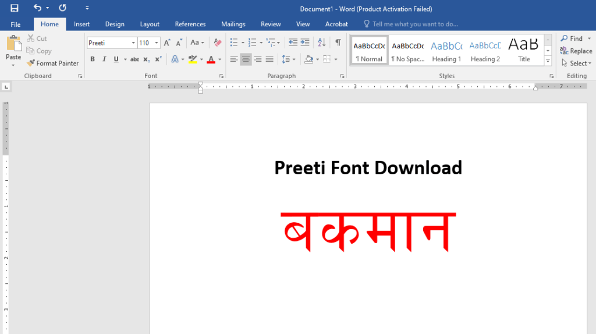Open the Acrobat tab
Image resolution: width=596 pixels, height=334 pixels.
click(x=336, y=24)
